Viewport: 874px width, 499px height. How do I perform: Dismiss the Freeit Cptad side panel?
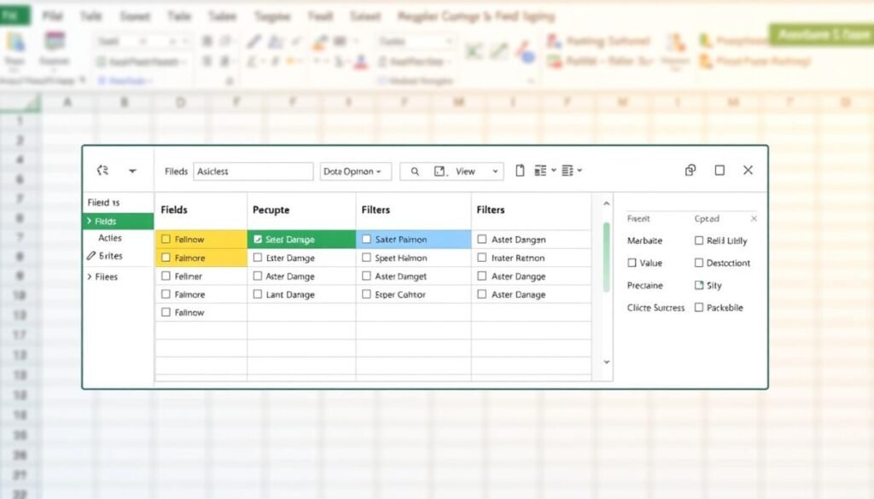(754, 219)
